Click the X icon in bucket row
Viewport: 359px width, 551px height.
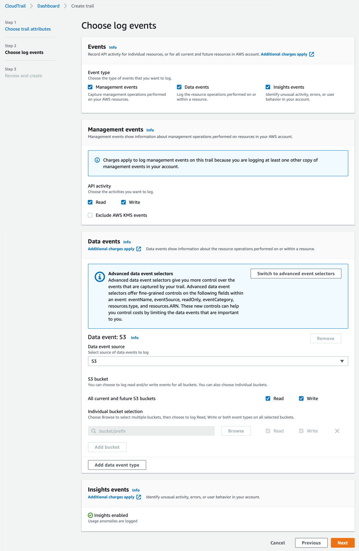point(337,431)
